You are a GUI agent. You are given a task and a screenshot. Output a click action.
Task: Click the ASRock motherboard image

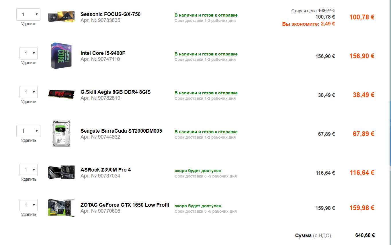coord(61,172)
